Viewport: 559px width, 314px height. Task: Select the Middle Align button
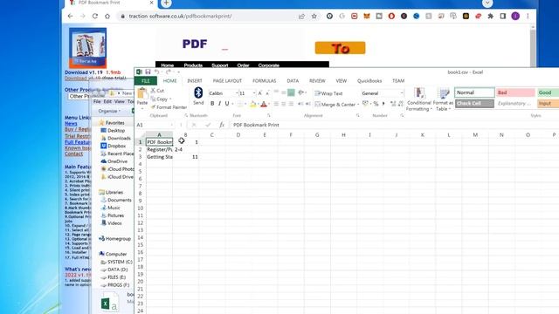(x=283, y=93)
